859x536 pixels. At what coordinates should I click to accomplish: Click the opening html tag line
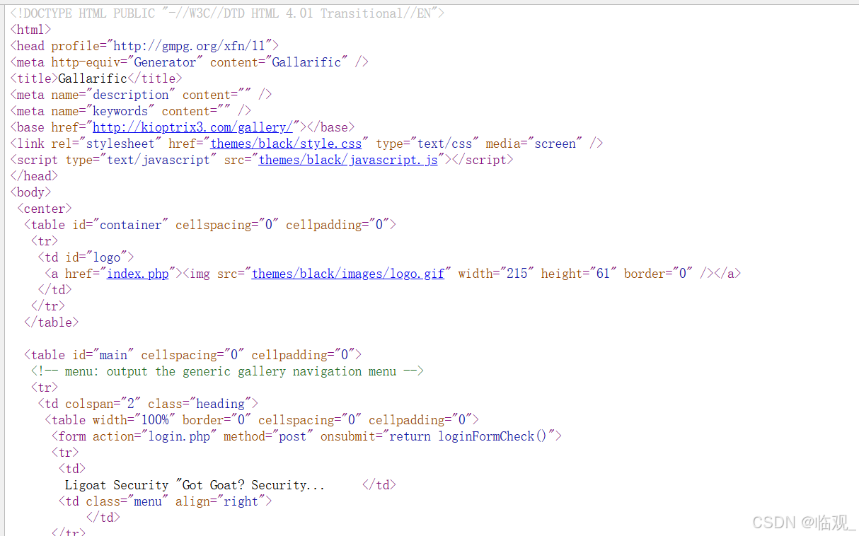point(30,30)
